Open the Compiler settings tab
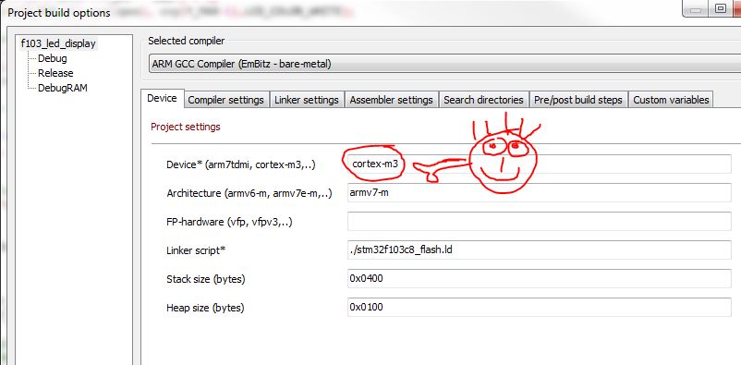 tap(225, 100)
